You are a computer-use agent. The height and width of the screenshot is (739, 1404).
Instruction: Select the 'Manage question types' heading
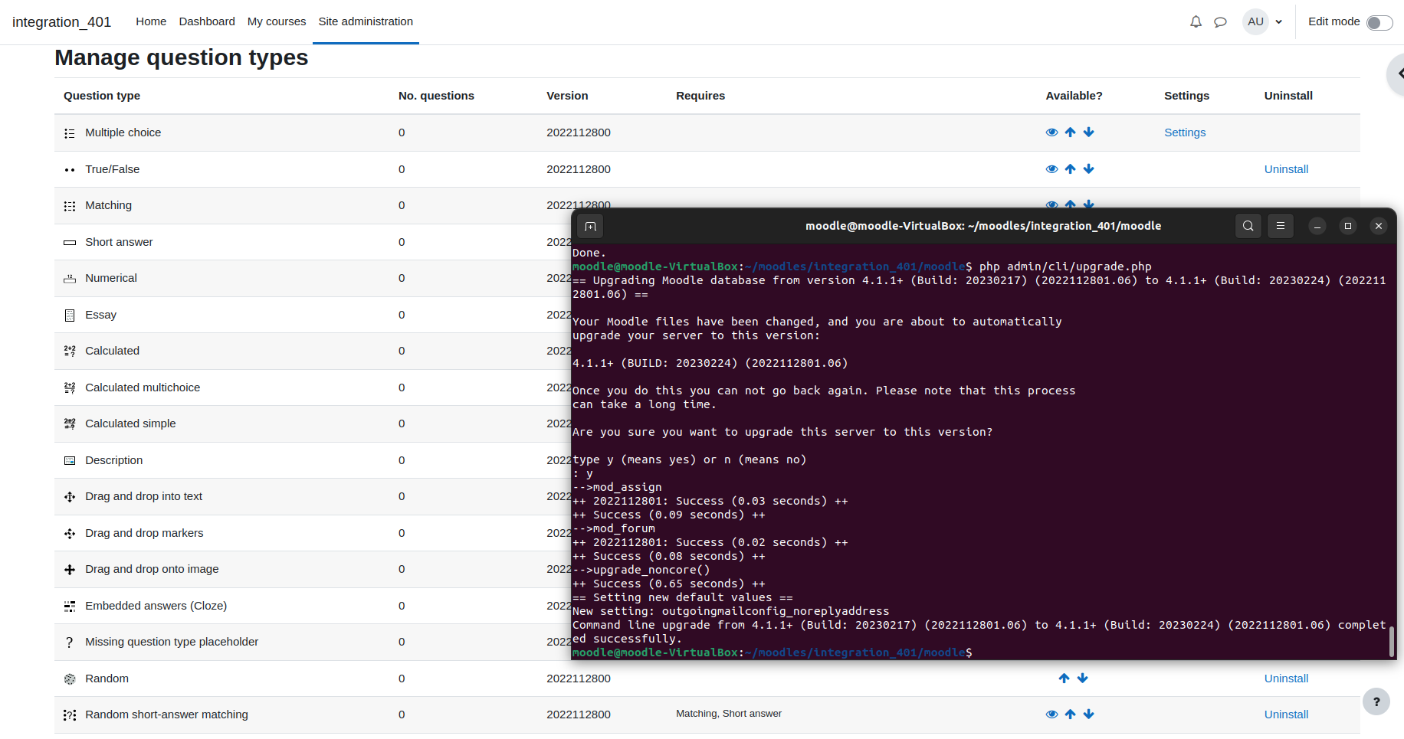tap(182, 57)
